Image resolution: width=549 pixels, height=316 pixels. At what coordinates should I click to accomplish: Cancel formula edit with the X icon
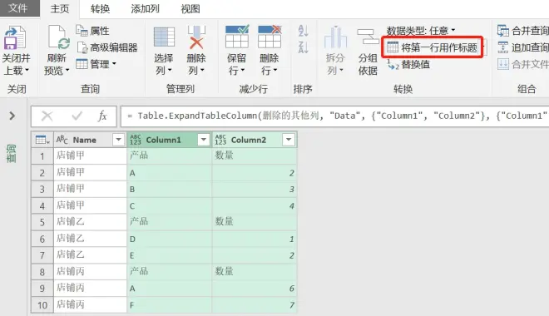click(47, 116)
